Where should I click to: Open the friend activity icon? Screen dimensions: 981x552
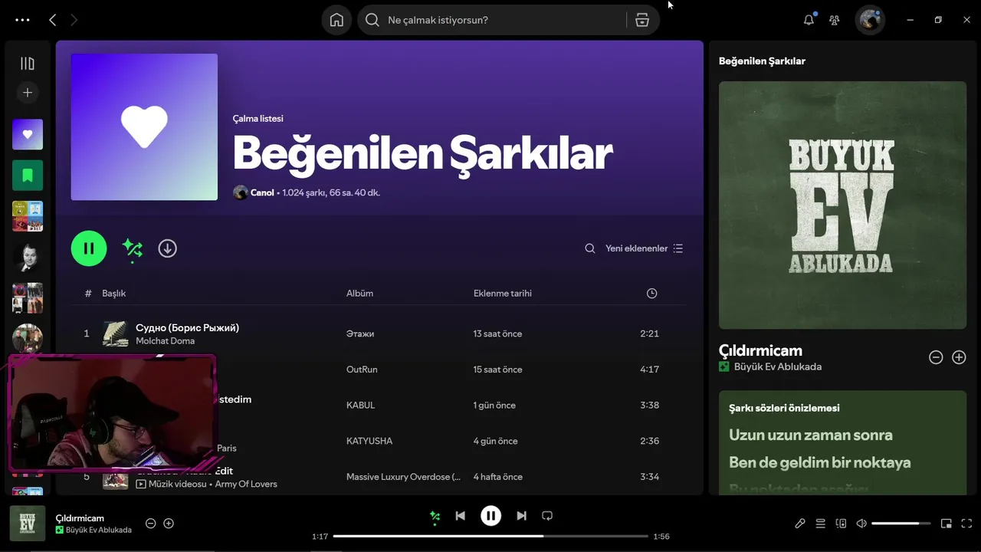[835, 20]
